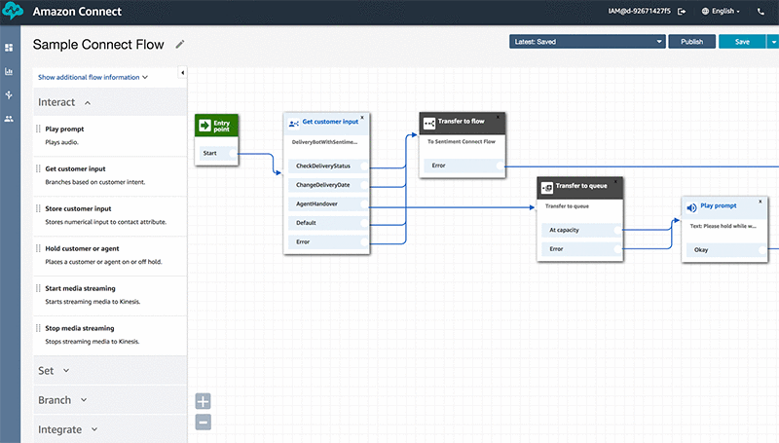Open the Transfer to queue block title
Image resolution: width=779 pixels, height=443 pixels.
581,186
